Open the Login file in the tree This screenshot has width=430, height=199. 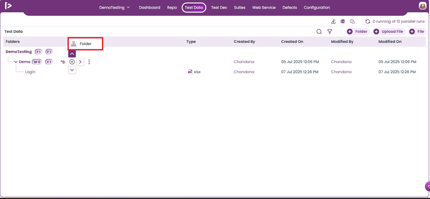pyautogui.click(x=30, y=72)
